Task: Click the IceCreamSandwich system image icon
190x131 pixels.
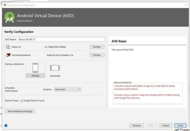Action: (8, 55)
